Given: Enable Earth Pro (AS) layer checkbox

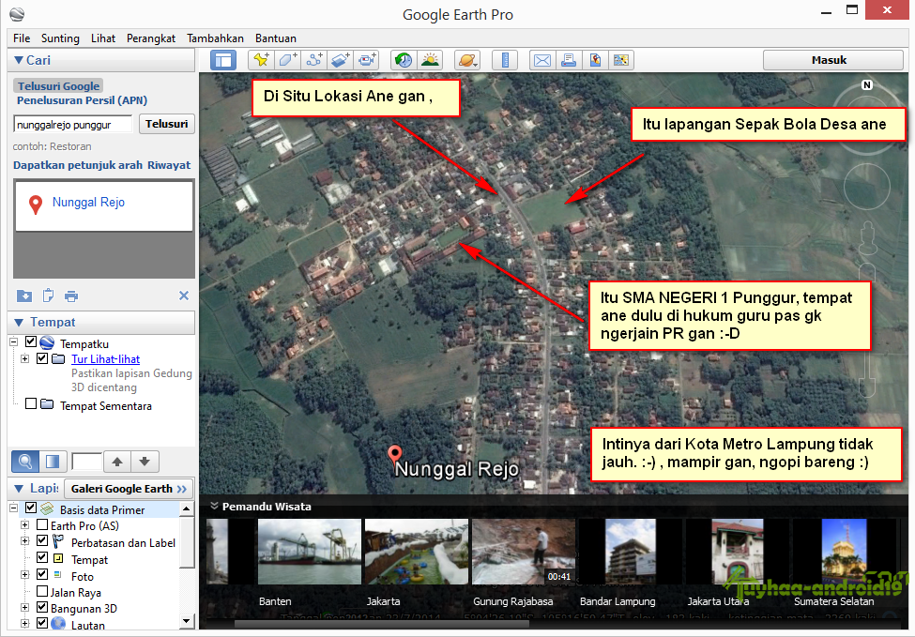Looking at the screenshot, I should [x=42, y=525].
